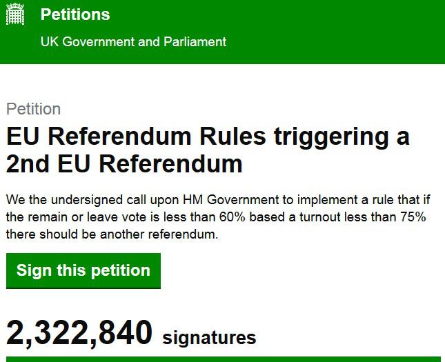Click the 2nd EU Referendum heading line
The height and width of the screenshot is (362, 445).
tap(124, 164)
